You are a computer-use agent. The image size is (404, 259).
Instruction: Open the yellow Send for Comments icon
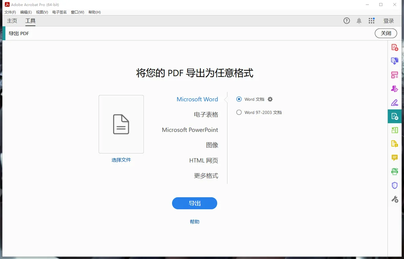coord(395,144)
